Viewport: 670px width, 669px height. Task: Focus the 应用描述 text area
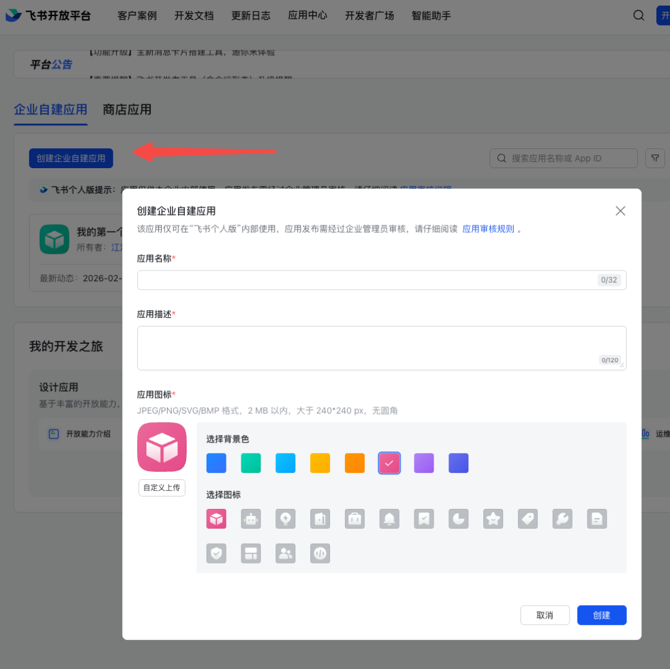pos(382,348)
